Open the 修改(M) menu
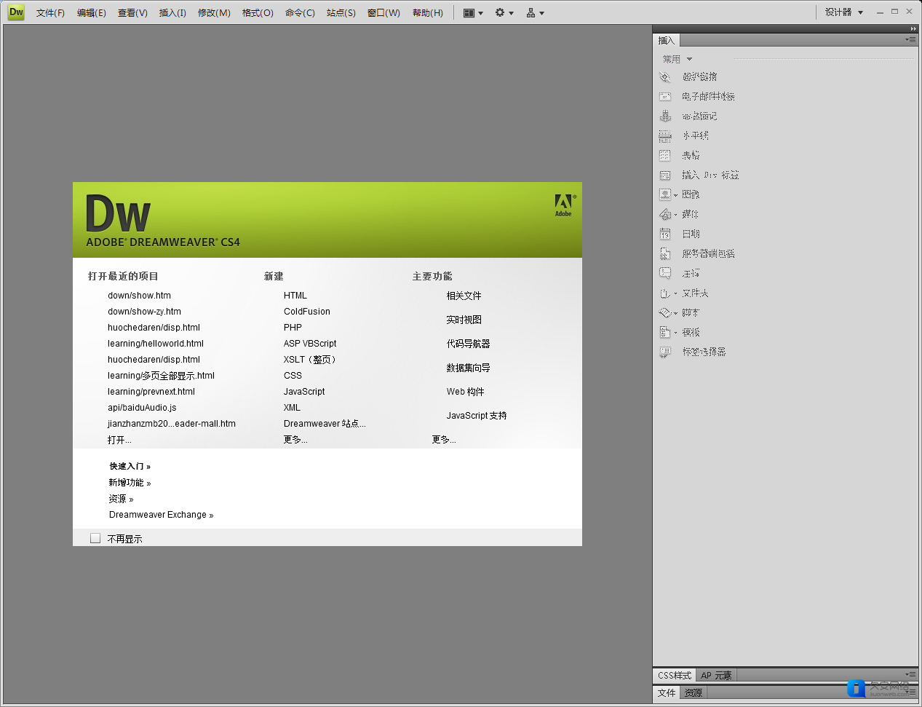 pyautogui.click(x=214, y=13)
